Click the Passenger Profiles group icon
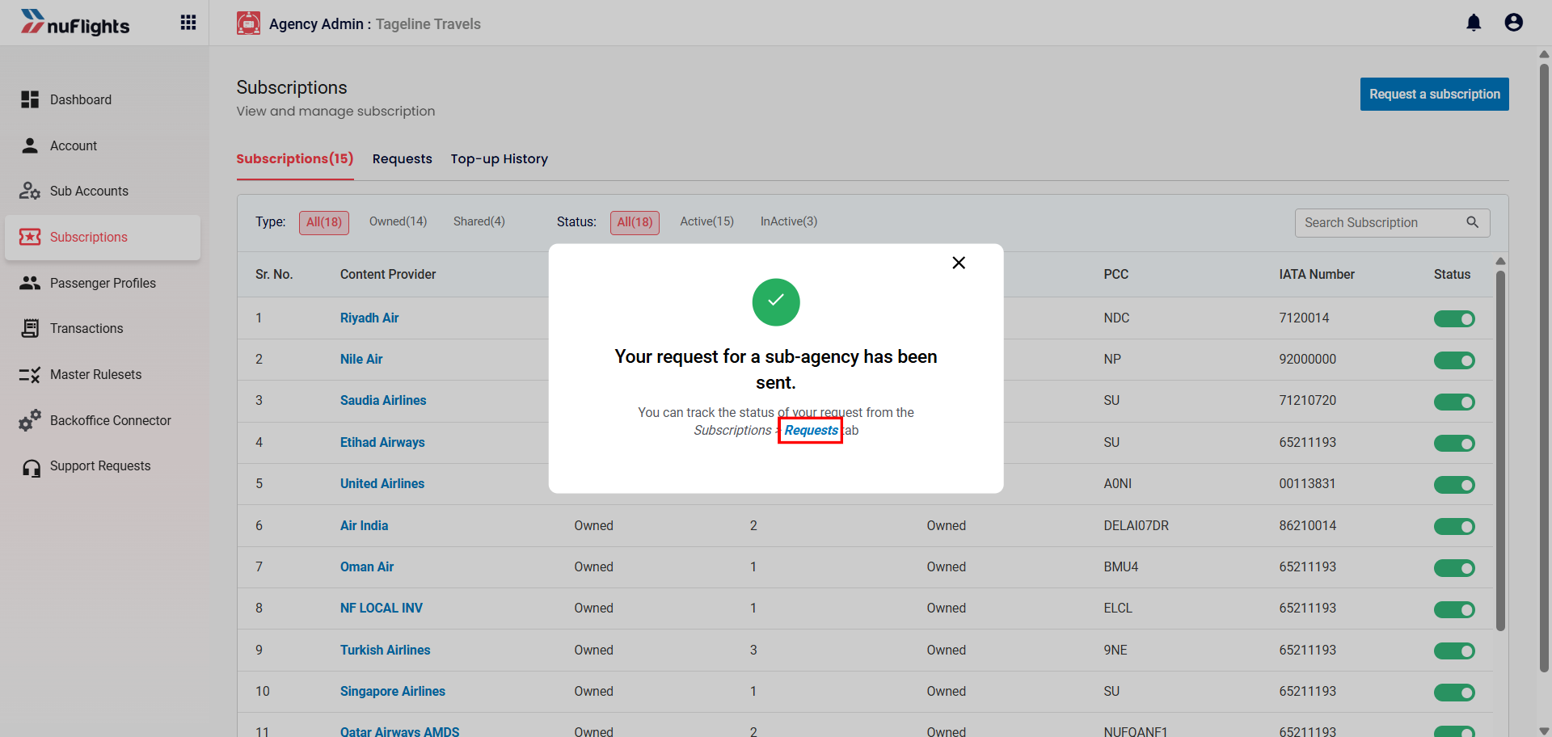Viewport: 1552px width, 737px height. pos(30,283)
